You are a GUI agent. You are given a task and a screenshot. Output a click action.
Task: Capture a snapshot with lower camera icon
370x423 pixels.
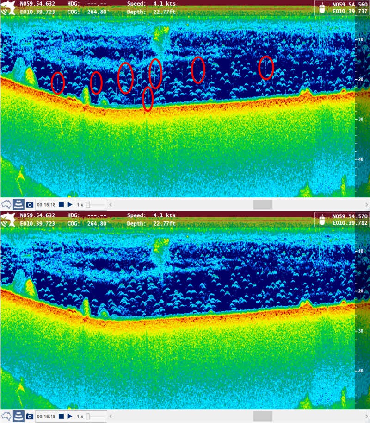[x=30, y=416]
